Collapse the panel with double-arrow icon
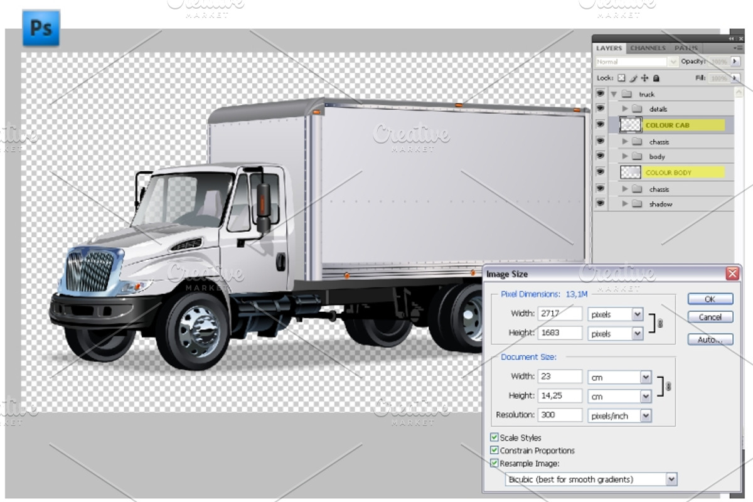 (731, 38)
